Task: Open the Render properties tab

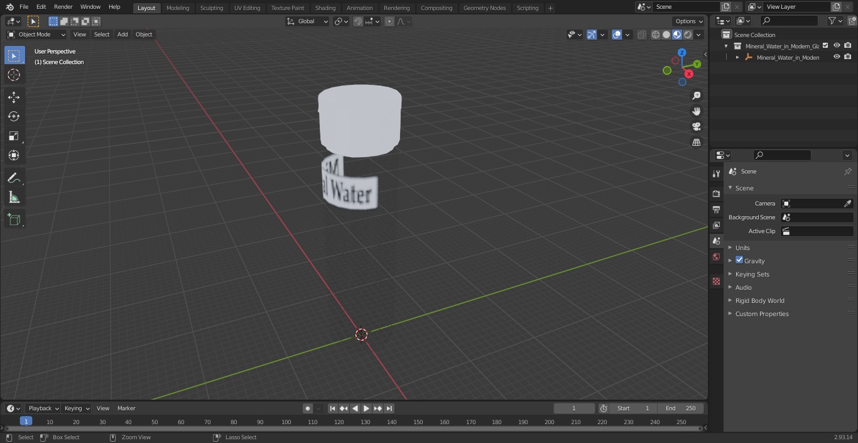Action: click(x=716, y=194)
